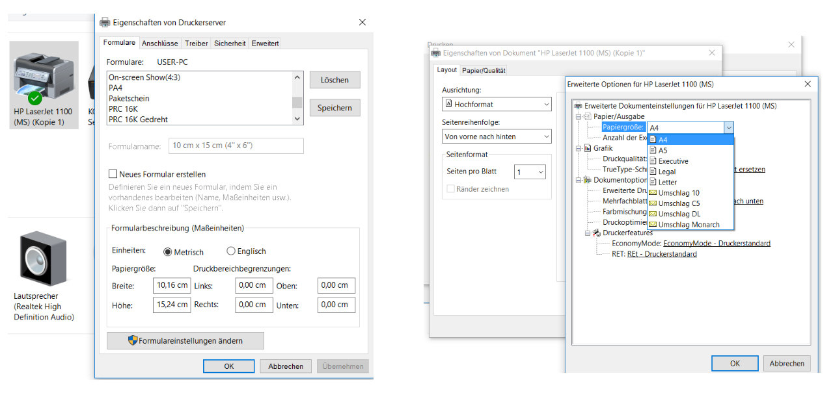Choose Legal from the Papiergröße list

(690, 171)
